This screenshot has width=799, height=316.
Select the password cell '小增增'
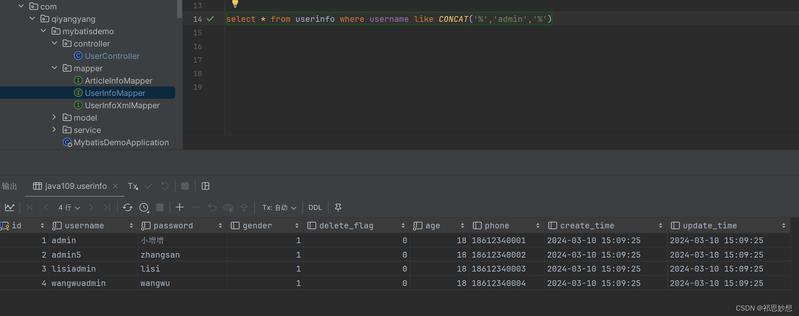point(182,240)
